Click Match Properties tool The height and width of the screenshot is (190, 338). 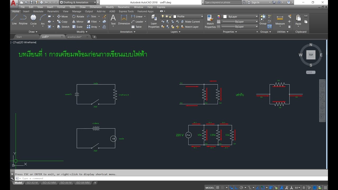(210, 21)
